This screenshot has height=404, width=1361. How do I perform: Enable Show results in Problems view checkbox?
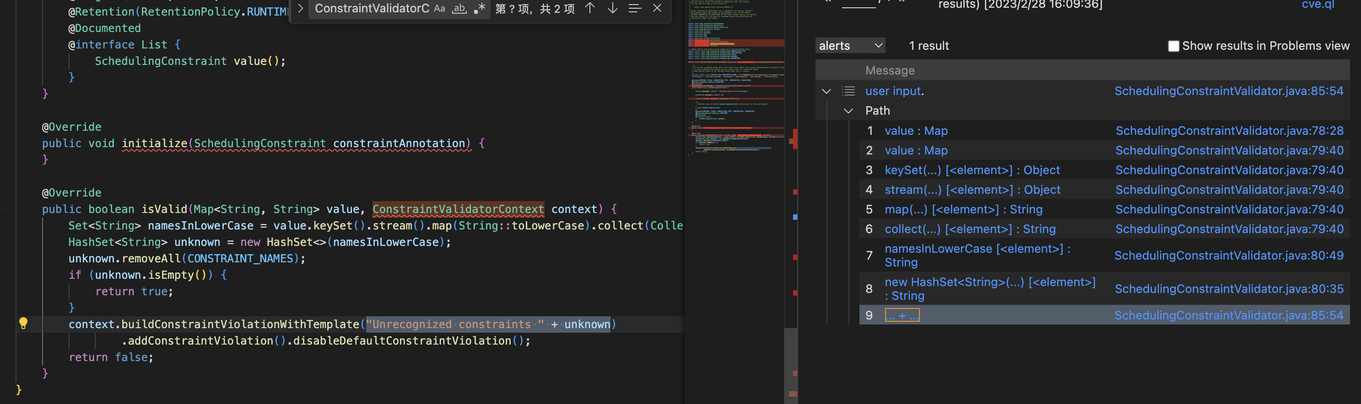pos(1173,46)
